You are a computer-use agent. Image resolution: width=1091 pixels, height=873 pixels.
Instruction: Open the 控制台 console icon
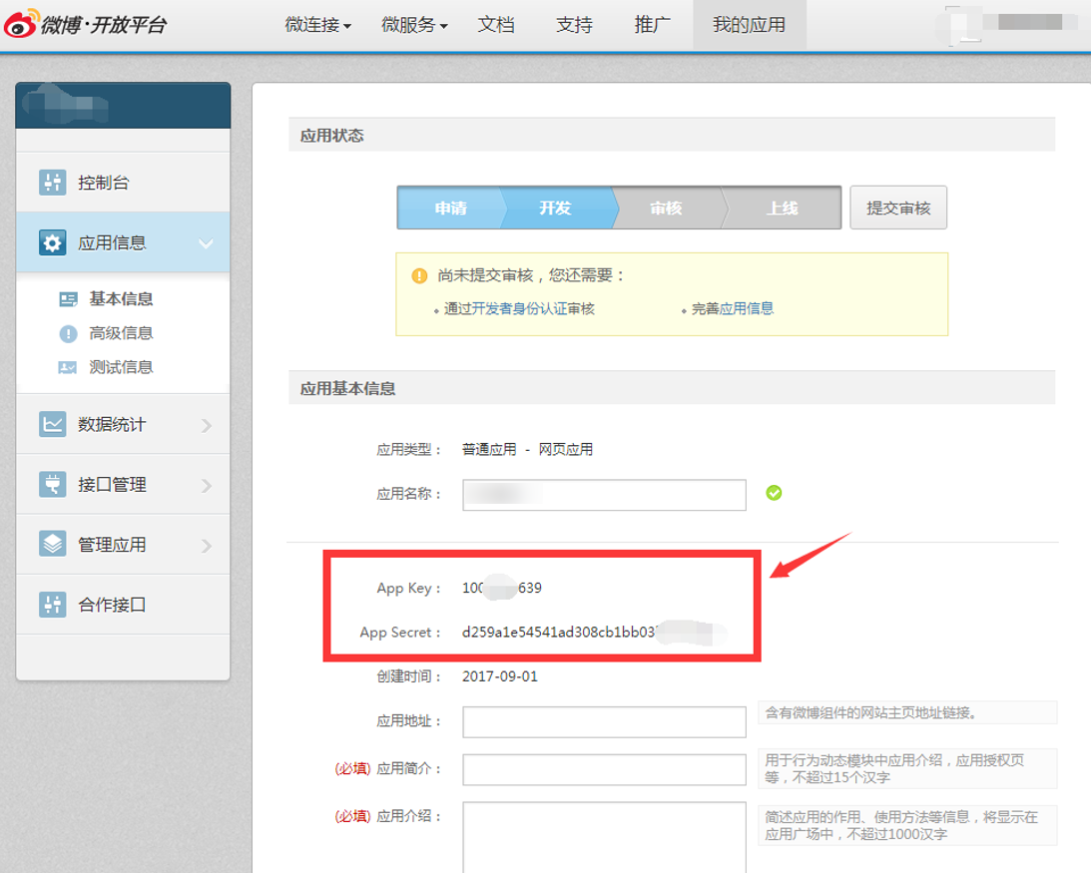[52, 183]
